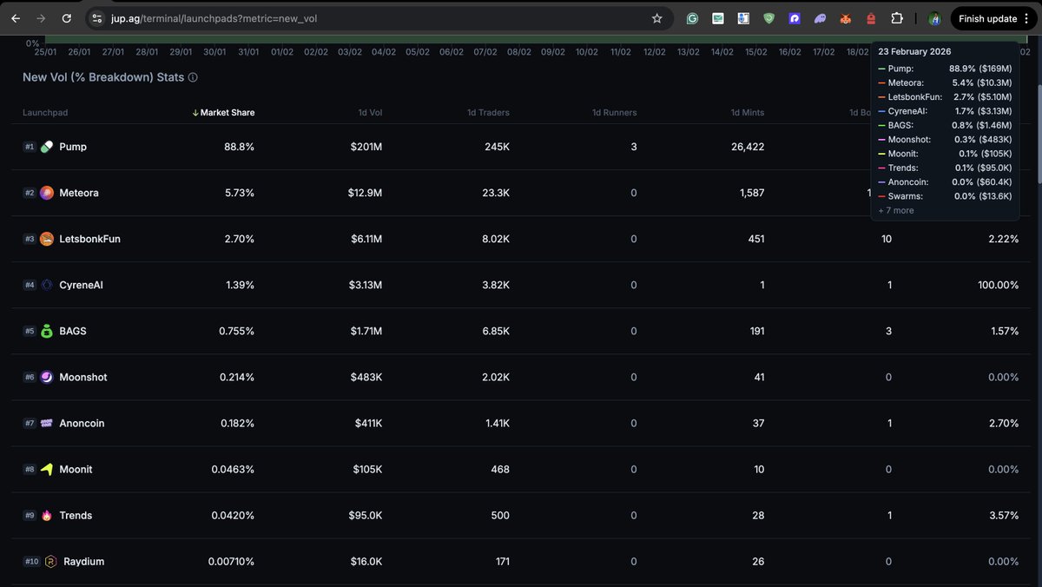Sort table by Market Share
This screenshot has height=587, width=1042.
223,113
